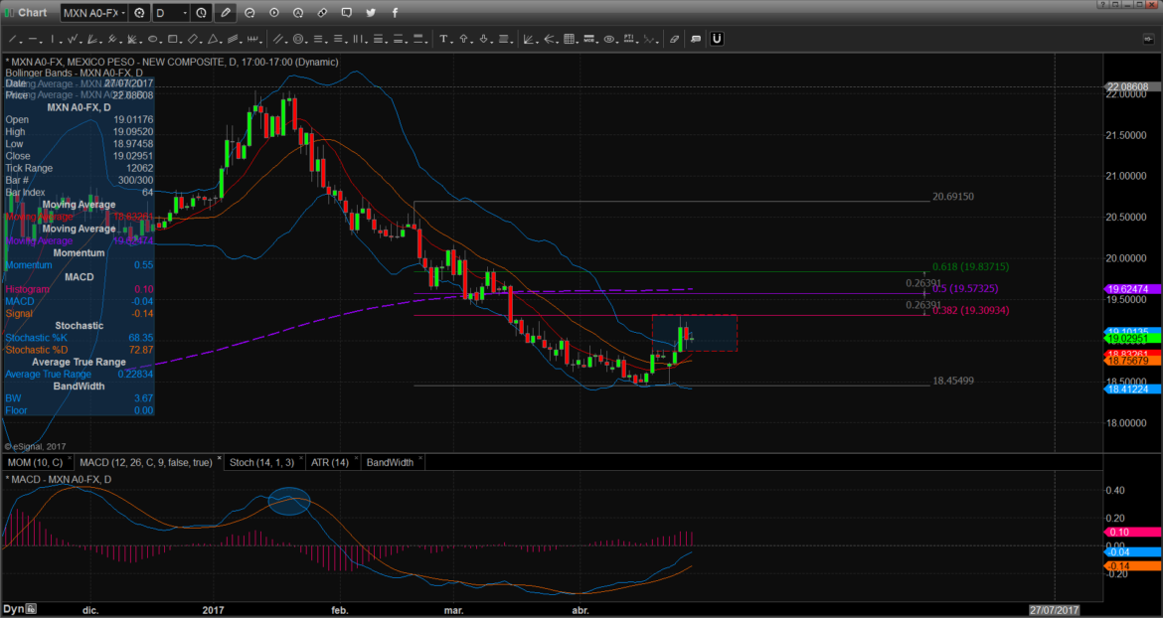Image resolution: width=1163 pixels, height=618 pixels.
Task: Insert an up arrow marker
Action: click(463, 40)
